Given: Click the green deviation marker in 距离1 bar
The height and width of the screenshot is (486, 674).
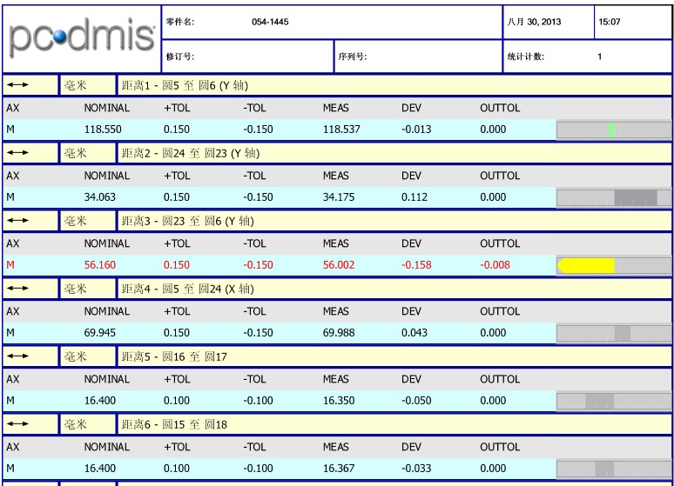Looking at the screenshot, I should 612,130.
